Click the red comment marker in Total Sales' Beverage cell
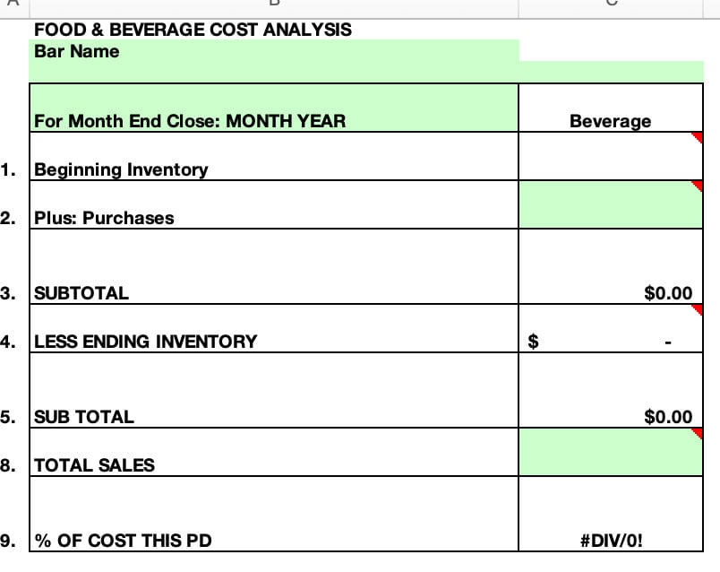 click(697, 434)
